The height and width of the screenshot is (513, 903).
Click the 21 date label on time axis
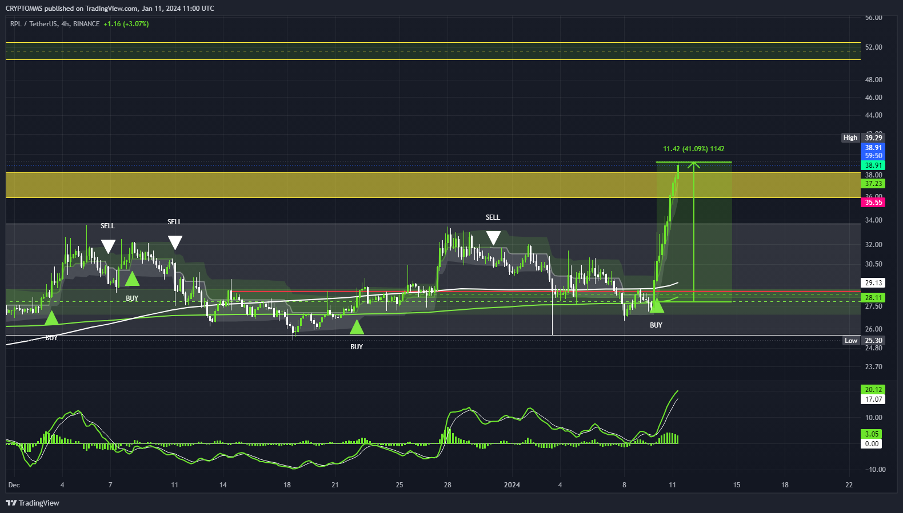[335, 485]
